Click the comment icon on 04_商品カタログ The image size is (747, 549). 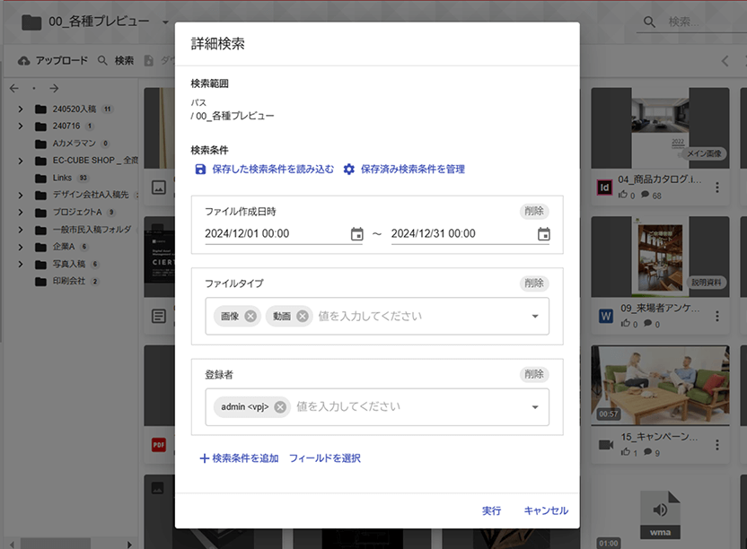coord(646,195)
